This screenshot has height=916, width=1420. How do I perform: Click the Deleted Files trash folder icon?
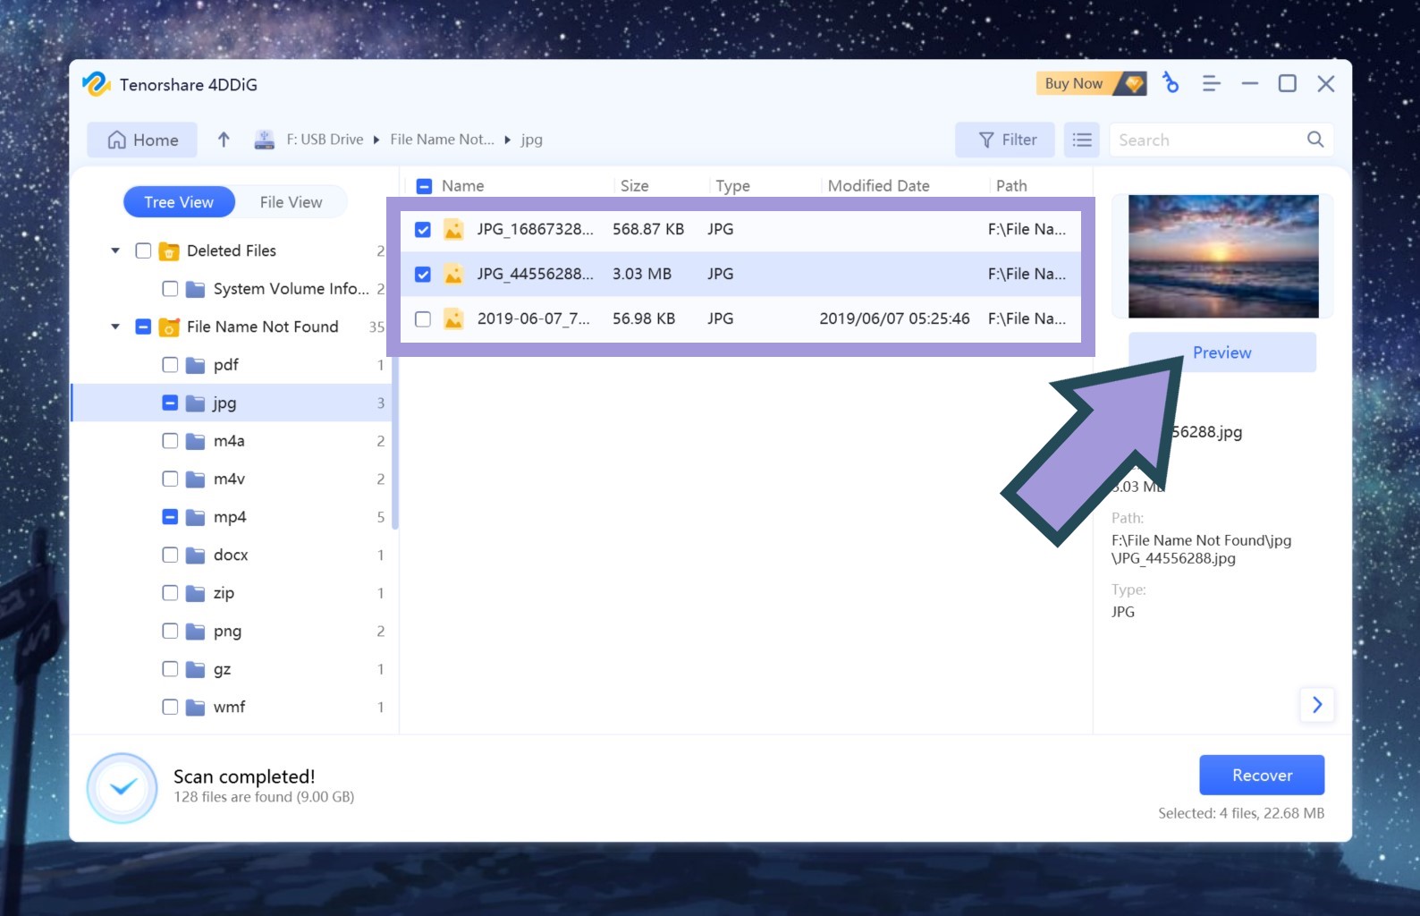pyautogui.click(x=169, y=251)
